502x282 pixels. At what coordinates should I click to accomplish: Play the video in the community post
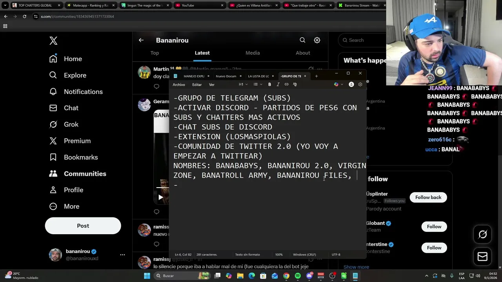tap(160, 197)
